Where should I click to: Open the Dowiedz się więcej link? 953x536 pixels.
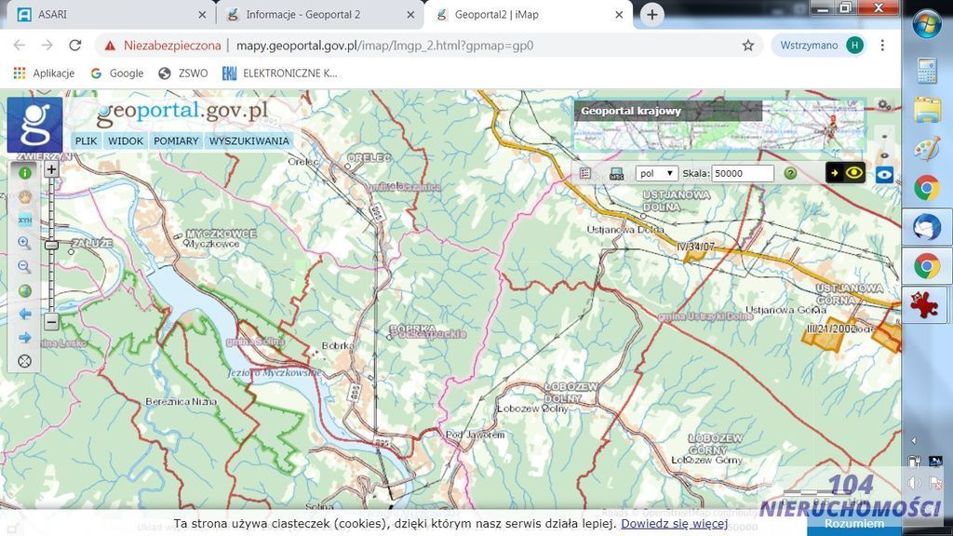pos(674,523)
